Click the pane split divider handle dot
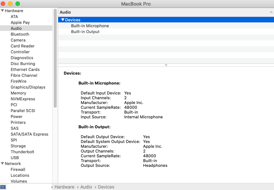The image size is (274, 190). click(x=166, y=65)
